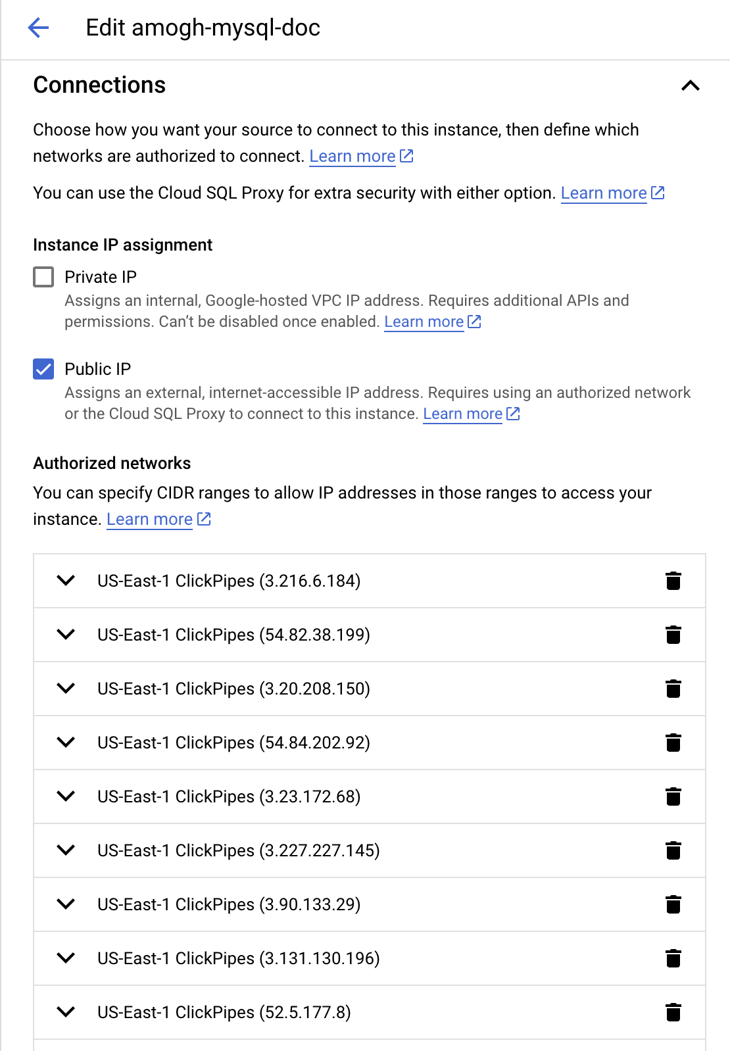Delete the US-East-1 ClickPipes (3.216.6.184) network
The width and height of the screenshot is (730, 1051).
pos(674,581)
